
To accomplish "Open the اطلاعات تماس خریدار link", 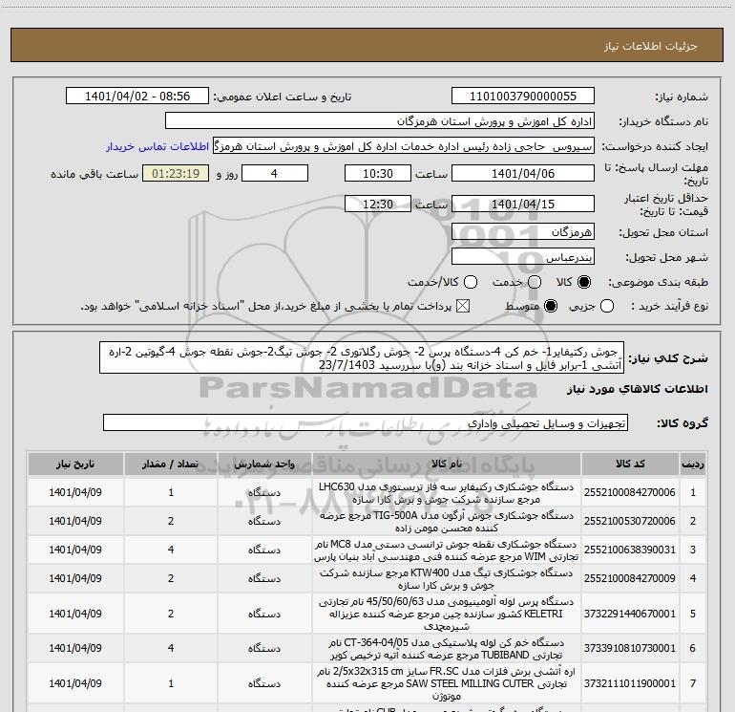I will [x=157, y=146].
